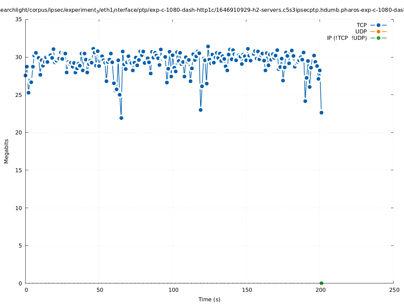This screenshot has height=304, width=404.
Task: Click the 20 tick label on Megabits axis
Action: coord(19,132)
